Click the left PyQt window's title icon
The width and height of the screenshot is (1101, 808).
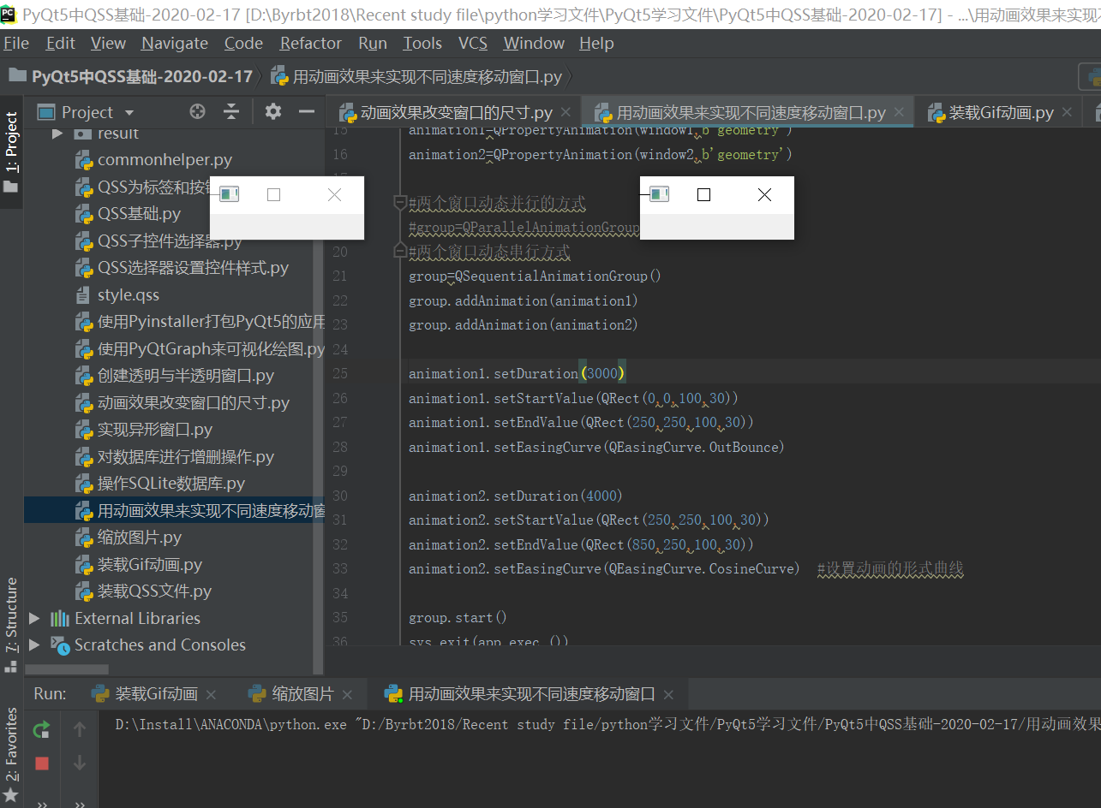click(229, 194)
